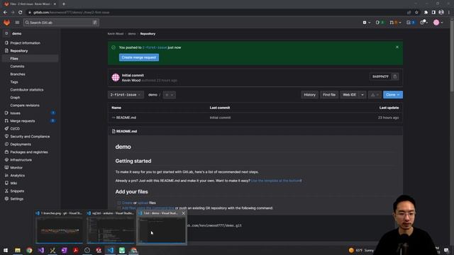Open Branches in the sidebar

point(17,74)
